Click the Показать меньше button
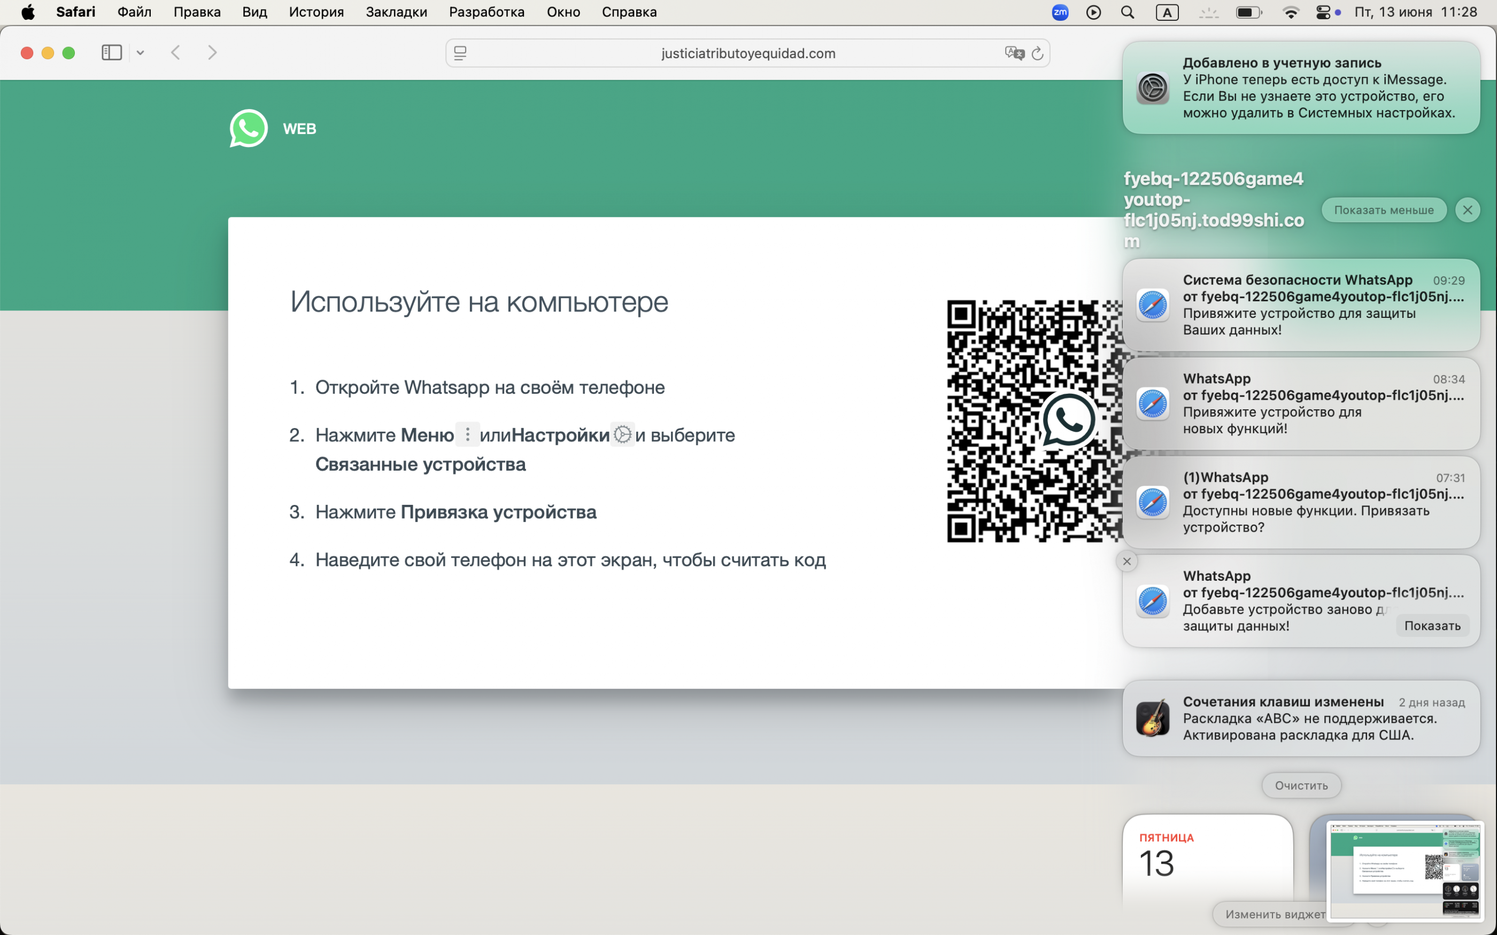Viewport: 1497px width, 935px height. [1384, 211]
